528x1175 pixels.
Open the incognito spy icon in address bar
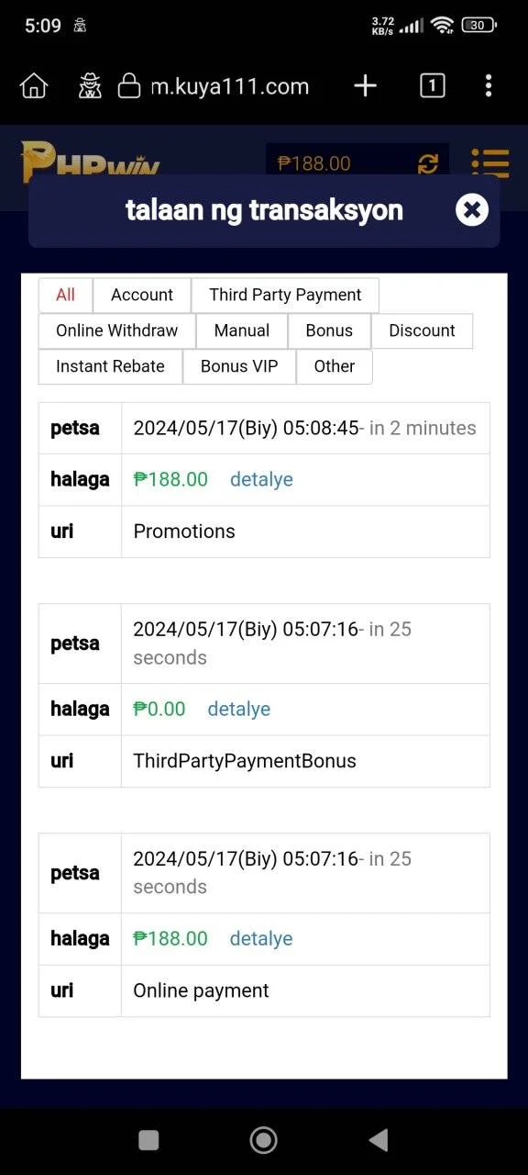[90, 86]
